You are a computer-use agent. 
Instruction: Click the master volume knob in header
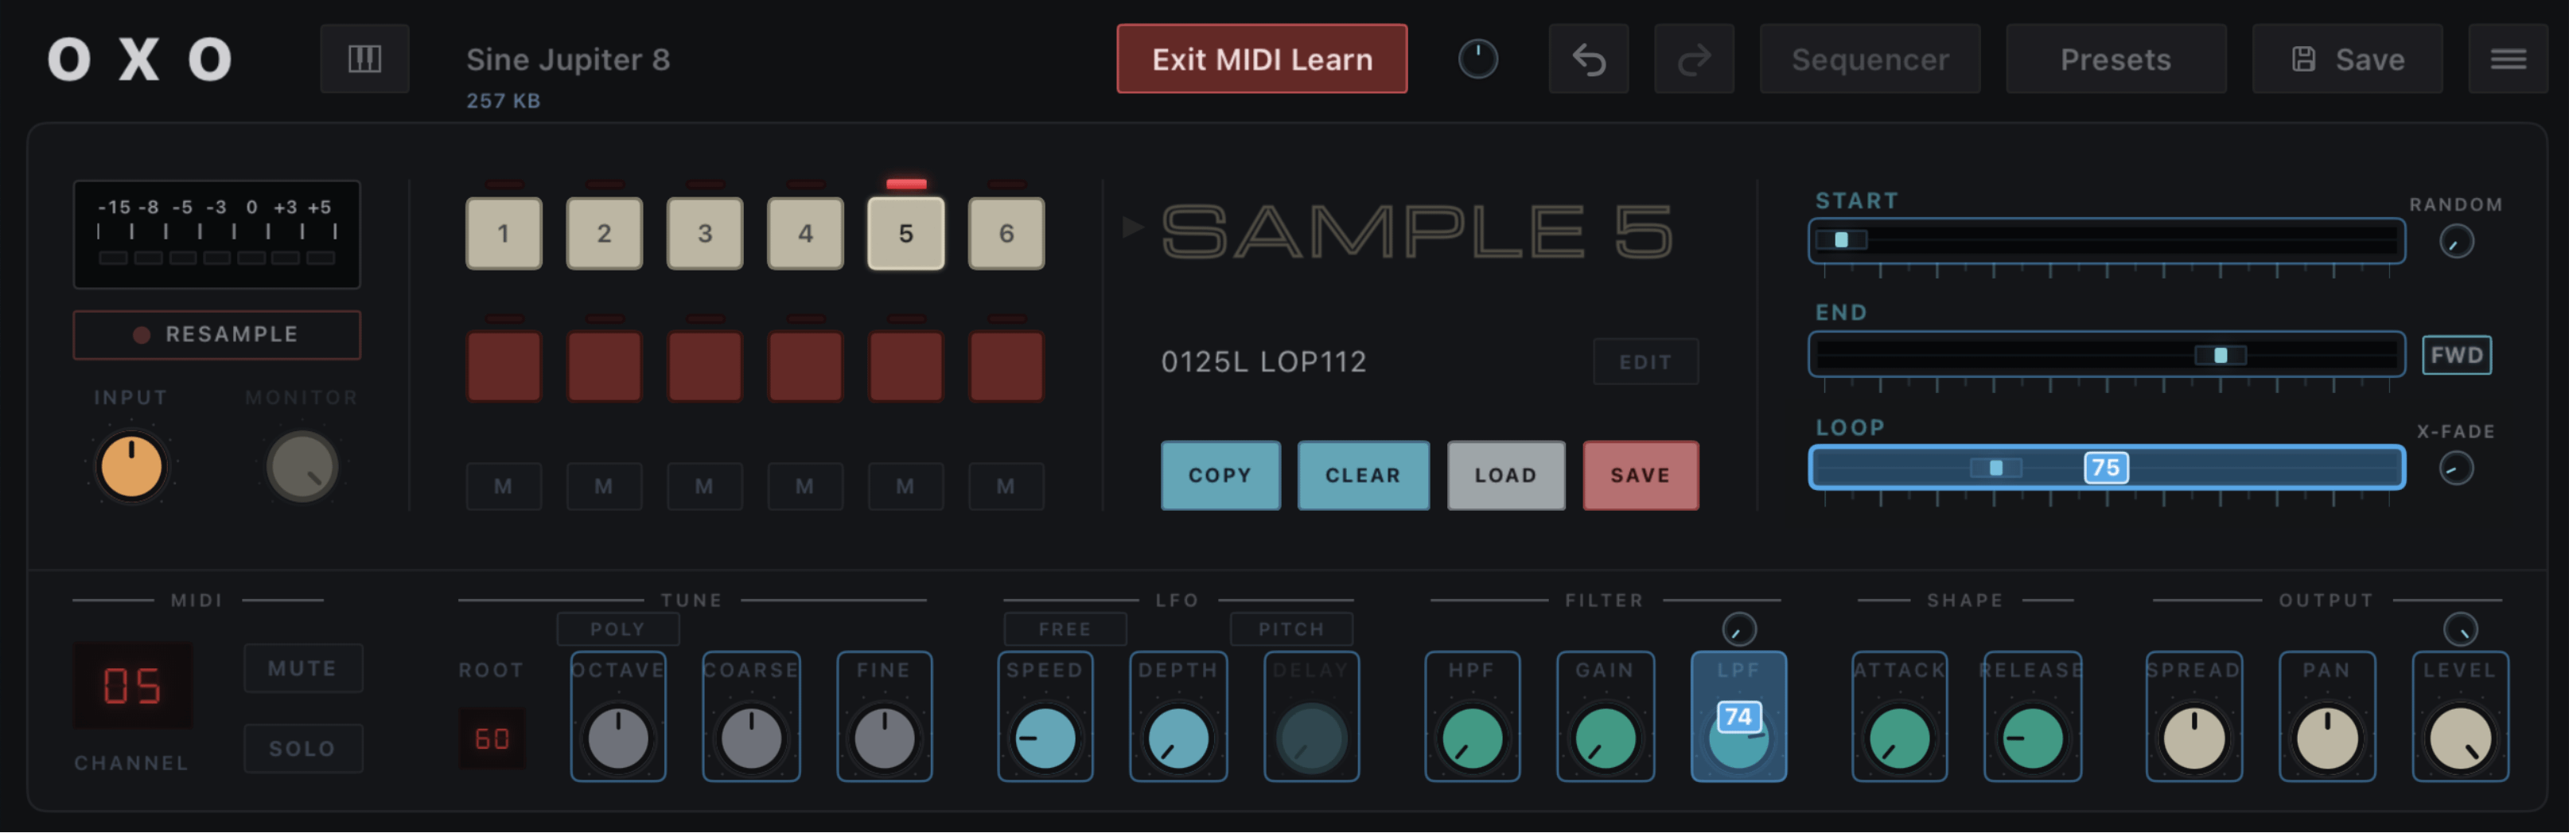1478,60
